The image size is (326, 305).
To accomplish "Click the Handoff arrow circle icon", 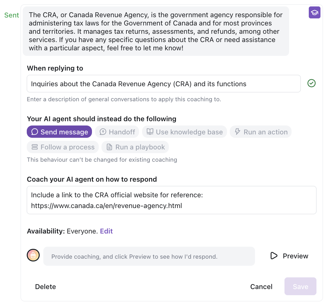I will point(103,132).
